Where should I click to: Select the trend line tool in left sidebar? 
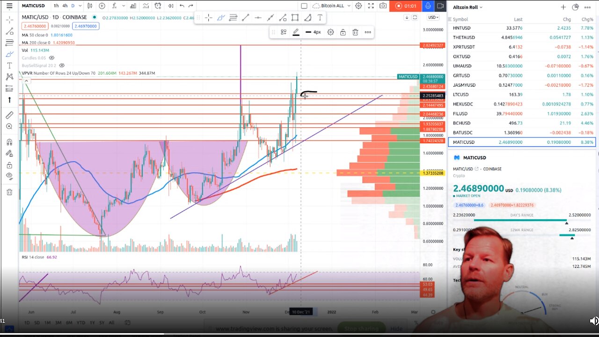9,31
